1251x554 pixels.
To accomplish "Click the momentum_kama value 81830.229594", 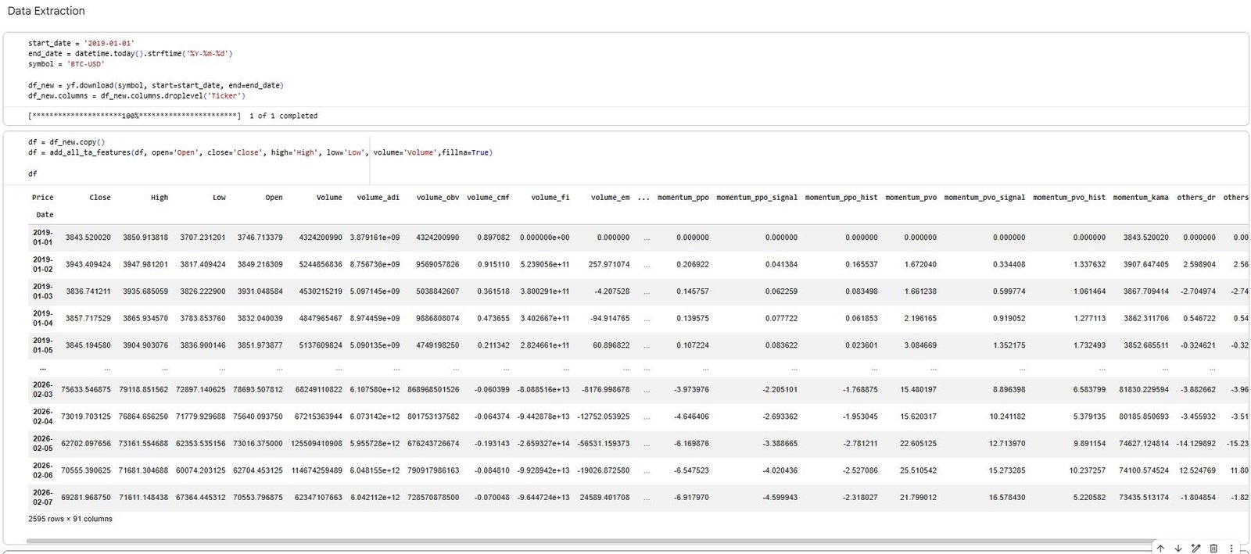I will click(1144, 390).
